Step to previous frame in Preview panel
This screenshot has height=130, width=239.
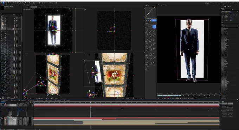(226, 7)
